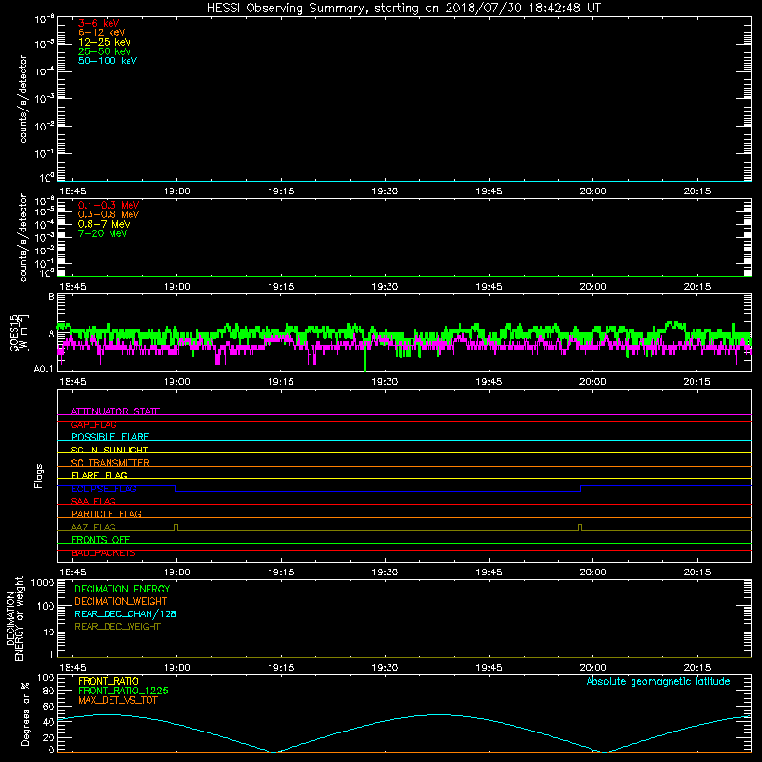Screen dimensions: 762x762
Task: Click ECLIPSE_FLAG step-down transition at 19:00
Action: click(176, 489)
